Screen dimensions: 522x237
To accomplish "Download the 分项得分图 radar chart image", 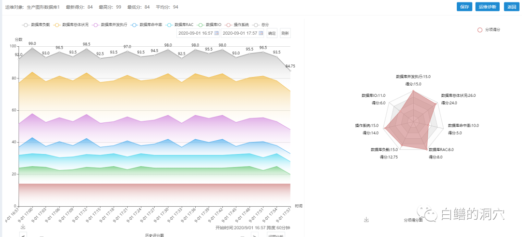I will (366, 220).
